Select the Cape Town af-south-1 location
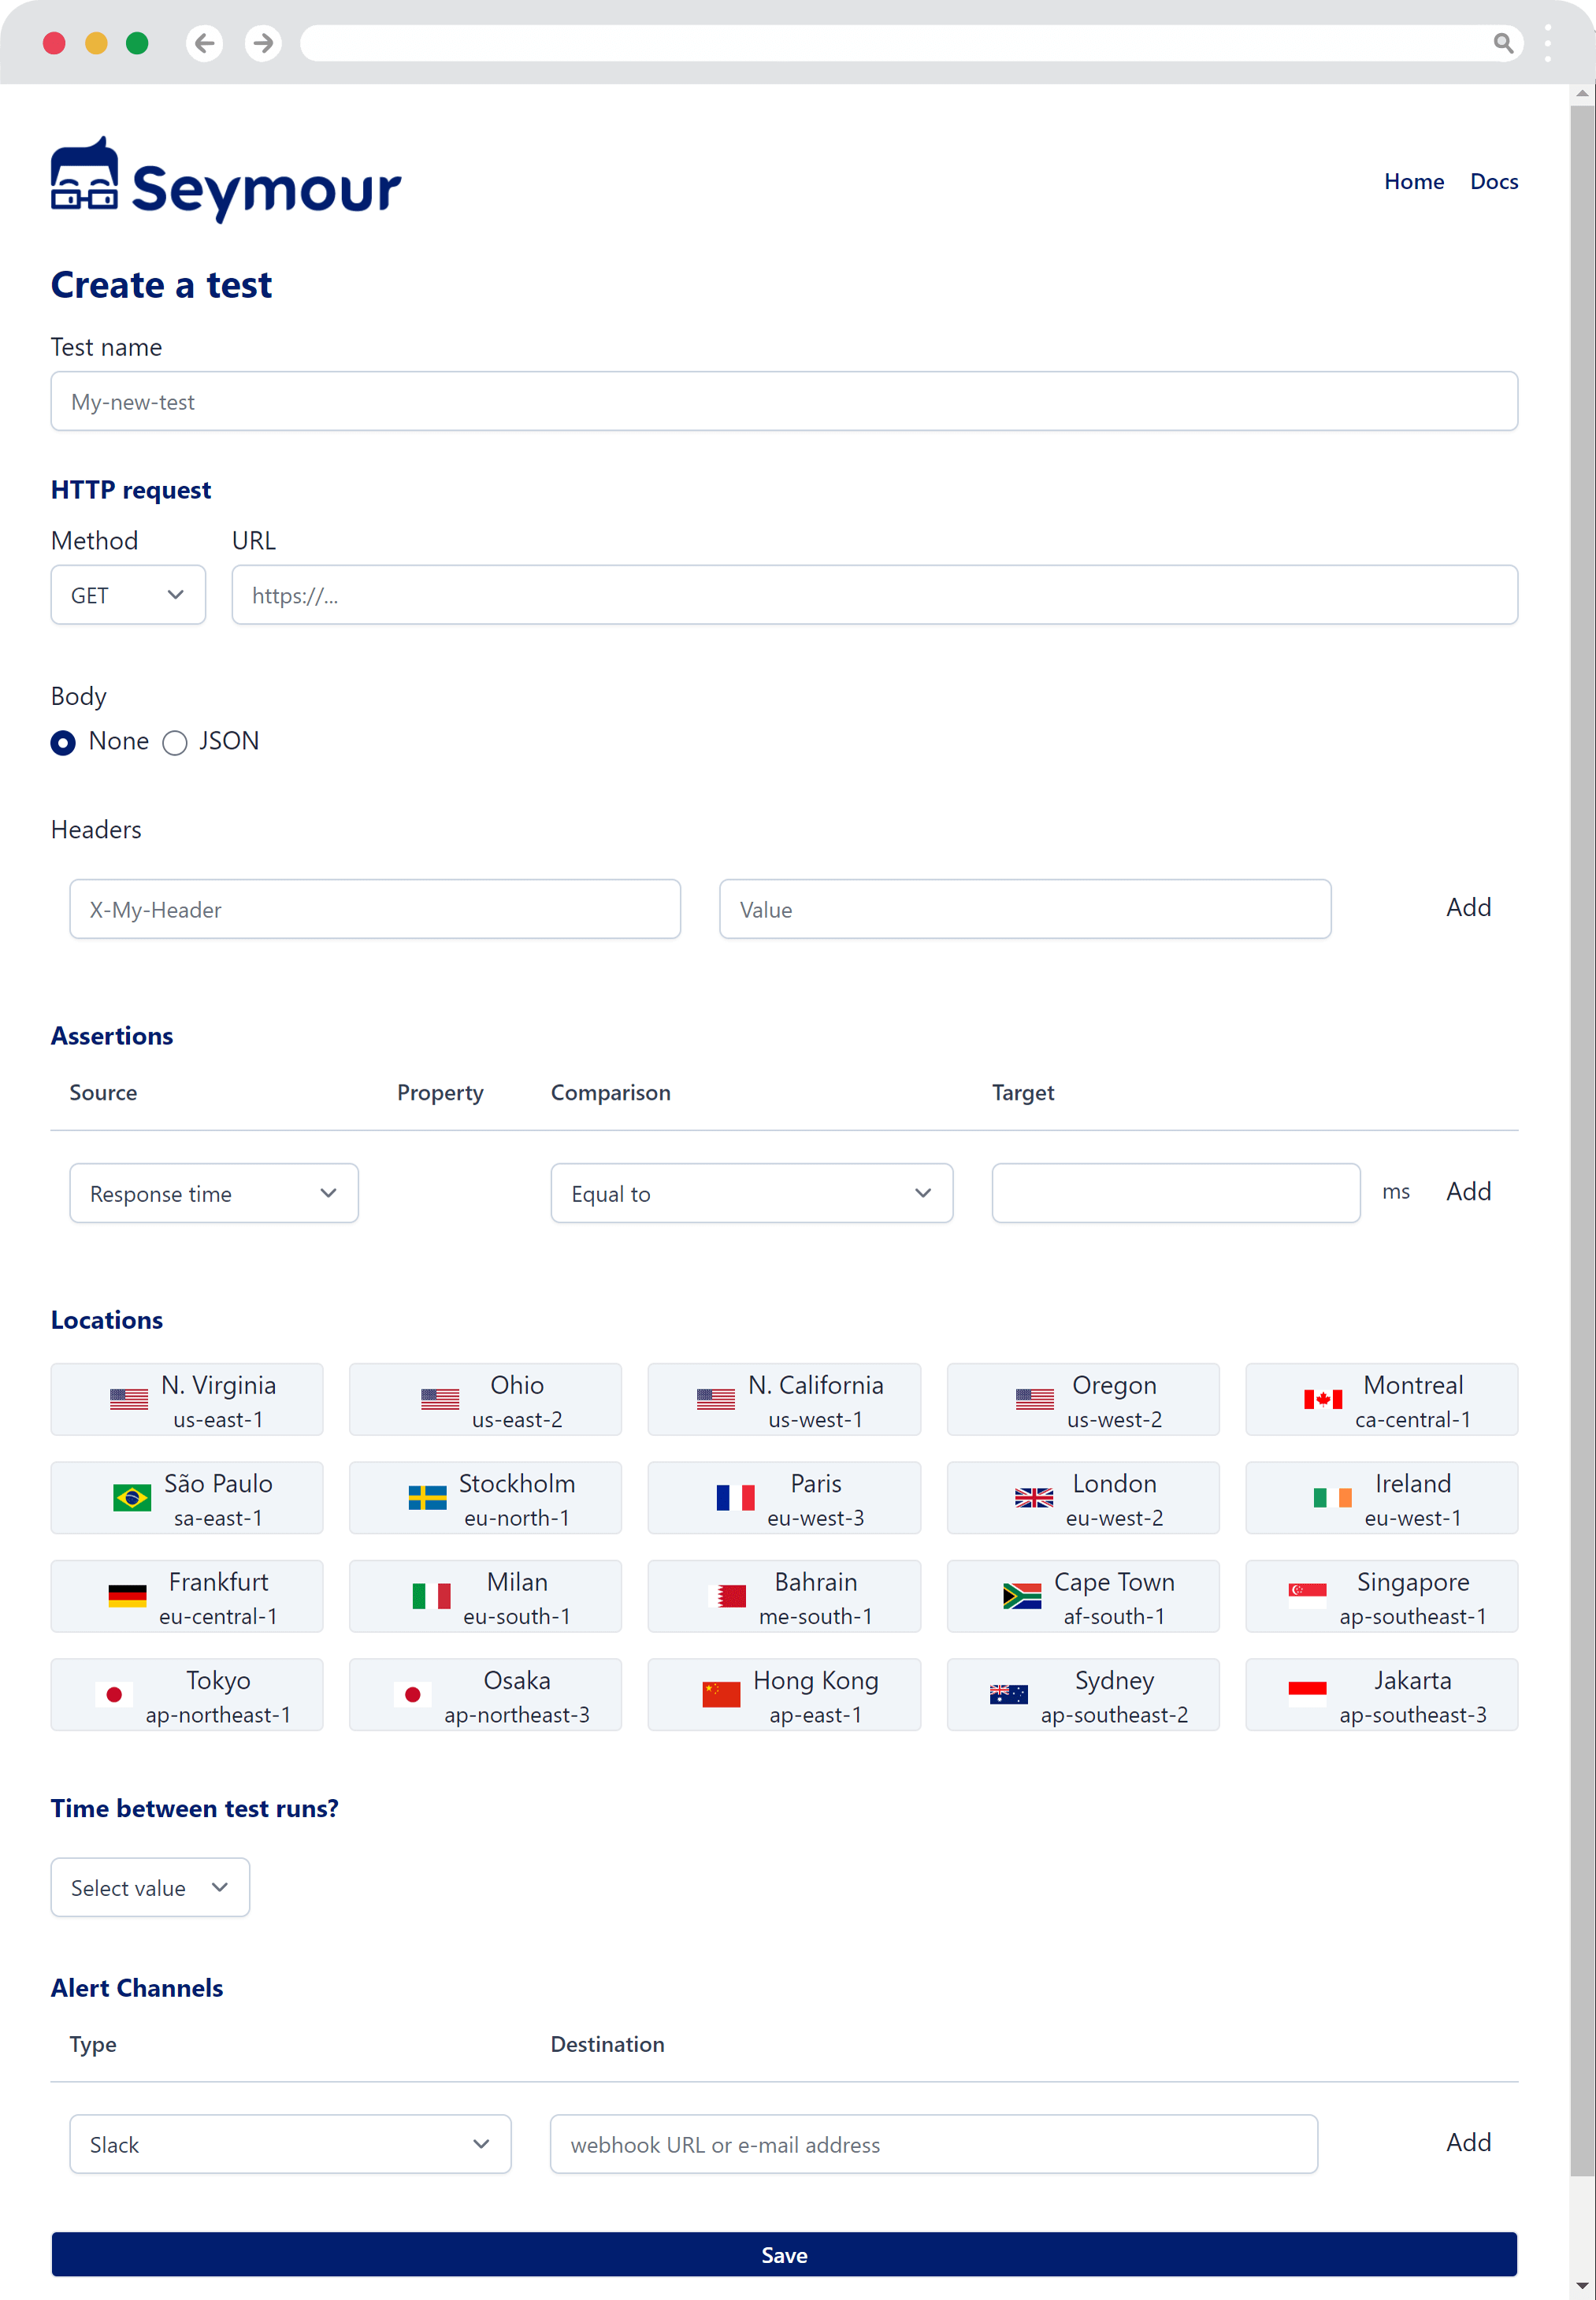 point(1083,1596)
